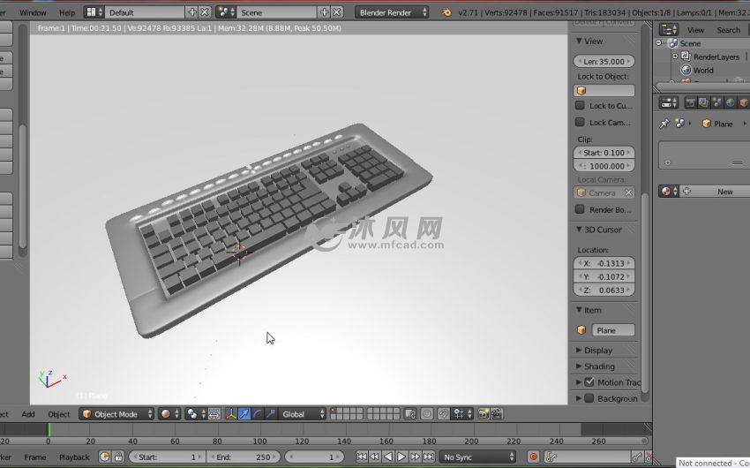750x468 pixels.
Task: Open the Help menu
Action: (67, 12)
